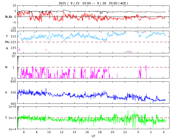Viewport: 173px width, 138px height.
Task: Click the UT label below the time axis
Action: [93, 136]
